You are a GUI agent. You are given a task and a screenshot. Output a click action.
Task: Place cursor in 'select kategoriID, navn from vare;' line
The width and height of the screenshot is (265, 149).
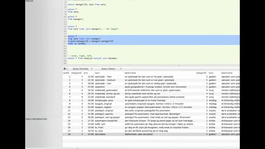tap(87, 5)
